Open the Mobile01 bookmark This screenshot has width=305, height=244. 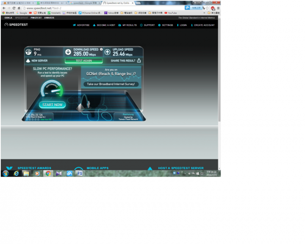coord(54,13)
